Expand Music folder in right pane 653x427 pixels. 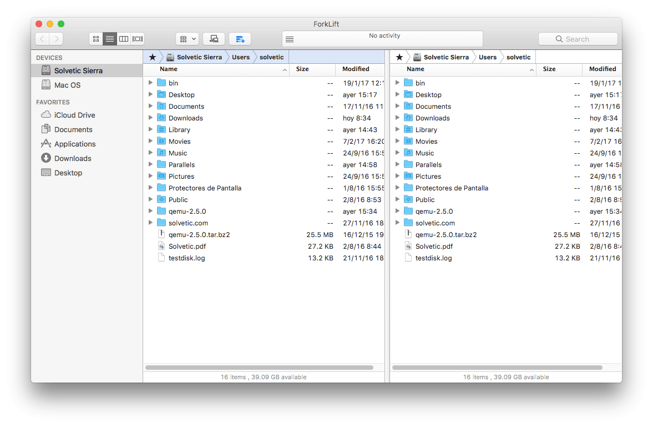[x=397, y=153]
